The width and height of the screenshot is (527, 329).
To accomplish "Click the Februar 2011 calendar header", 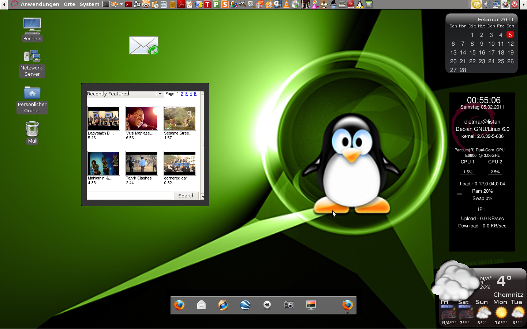I will (496, 19).
